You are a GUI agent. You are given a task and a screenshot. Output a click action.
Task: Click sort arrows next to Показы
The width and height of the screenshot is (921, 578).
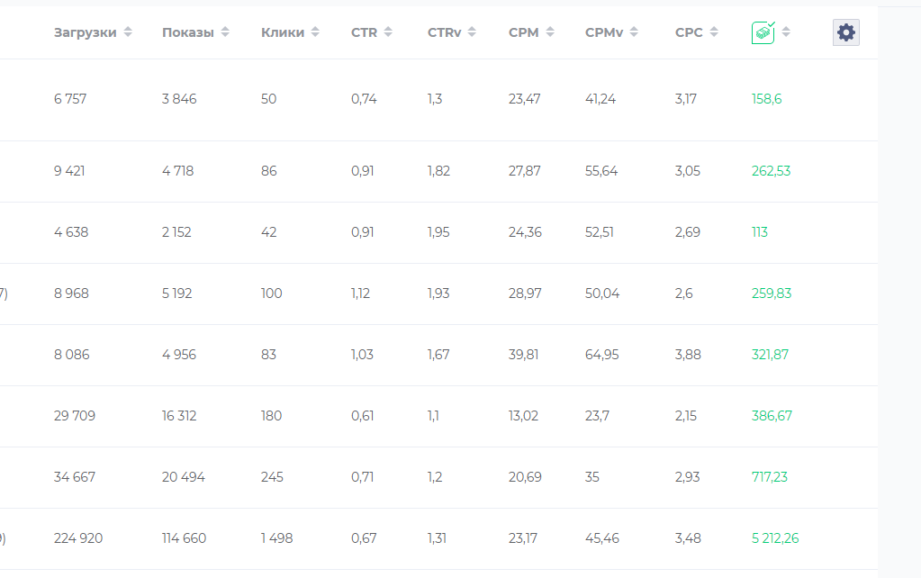point(225,32)
